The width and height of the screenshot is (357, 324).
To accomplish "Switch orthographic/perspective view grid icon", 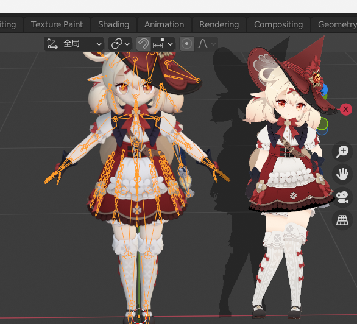I will (x=342, y=220).
